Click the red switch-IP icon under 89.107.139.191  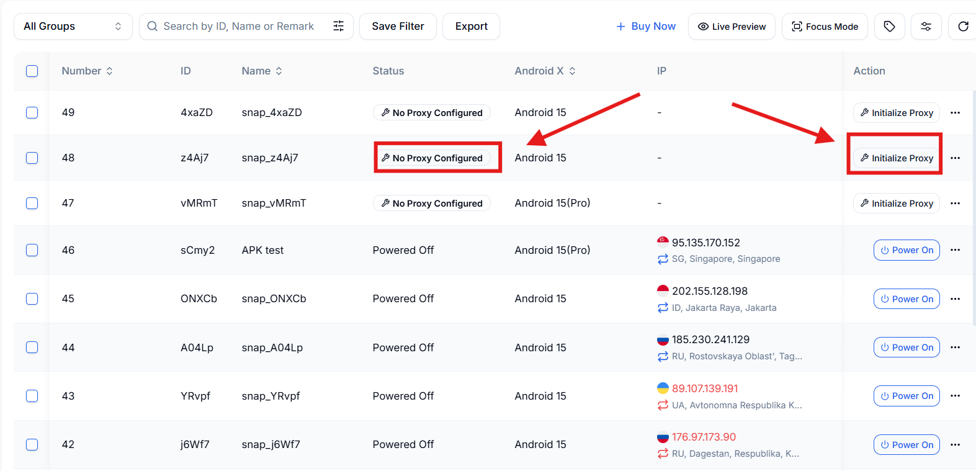click(663, 405)
